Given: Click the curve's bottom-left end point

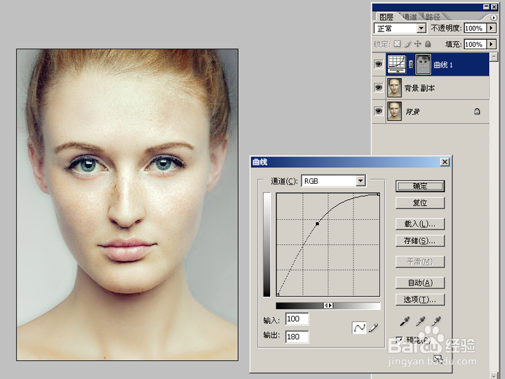Looking at the screenshot, I should pyautogui.click(x=278, y=294).
